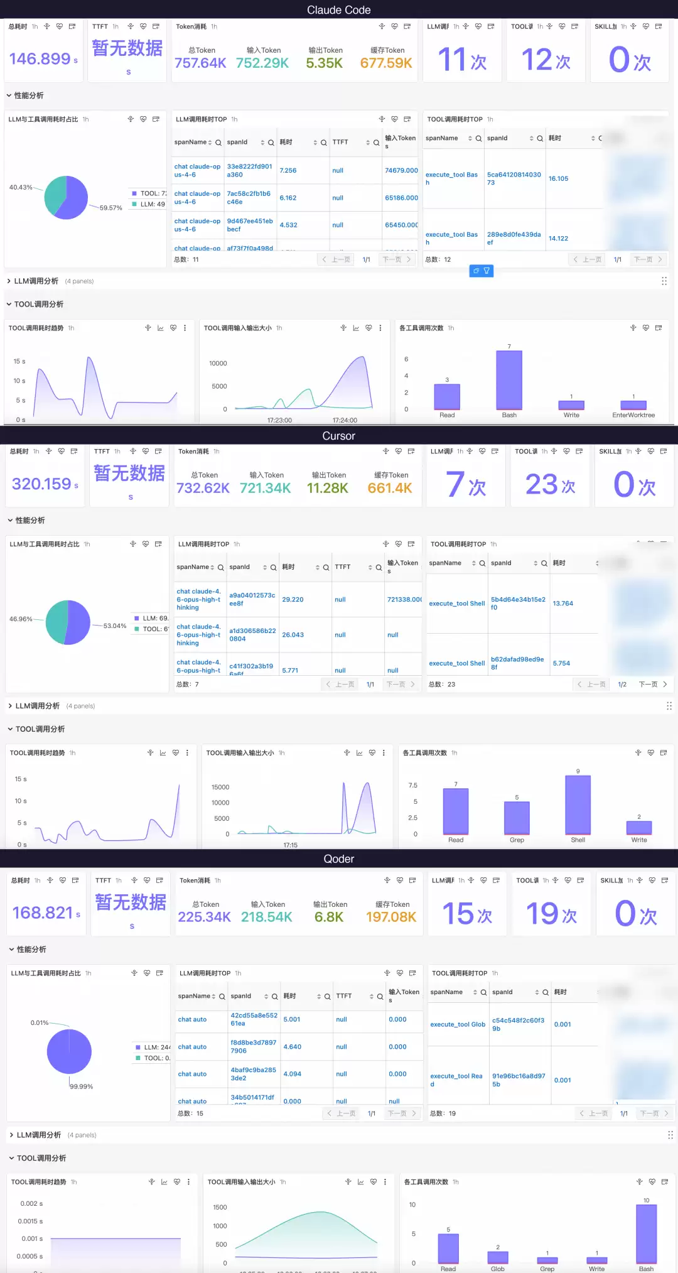Open the filter icon below TOOL调用耗时TOP in Claude Code
This screenshot has height=1273, width=678.
(487, 271)
